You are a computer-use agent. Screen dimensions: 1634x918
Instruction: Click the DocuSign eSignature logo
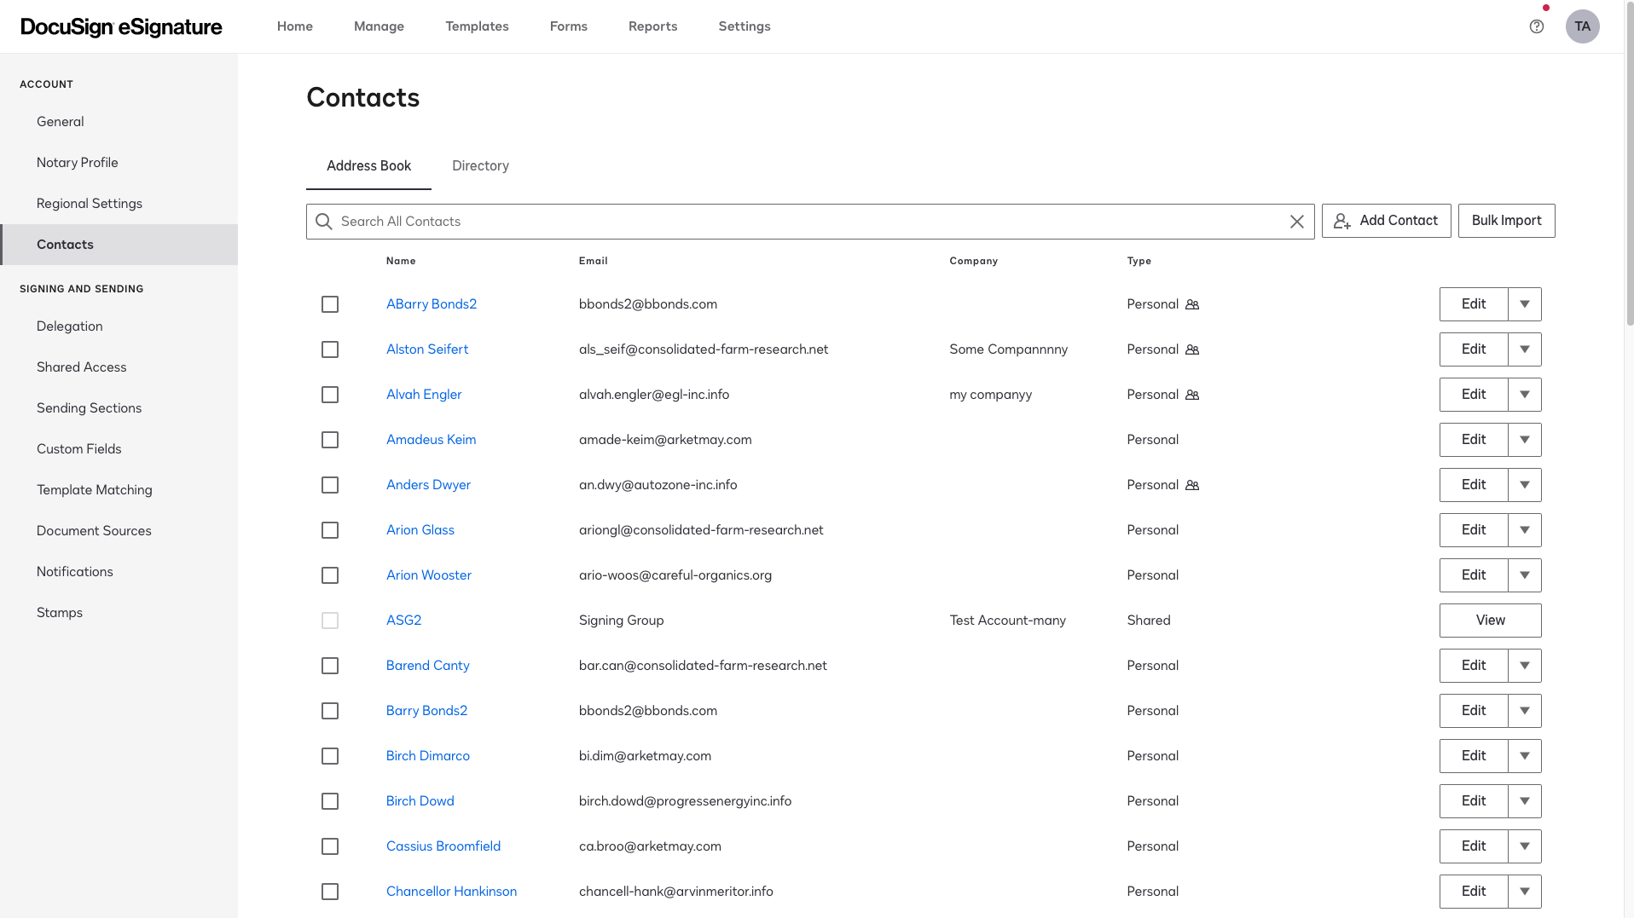point(121,27)
